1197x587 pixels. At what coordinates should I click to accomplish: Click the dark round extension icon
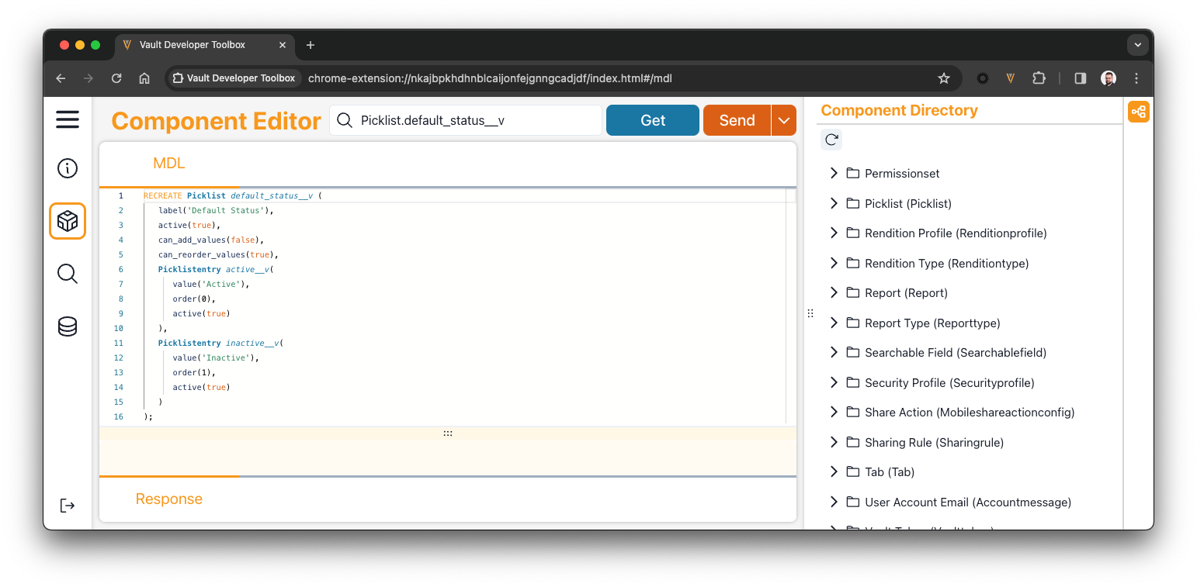(x=983, y=78)
